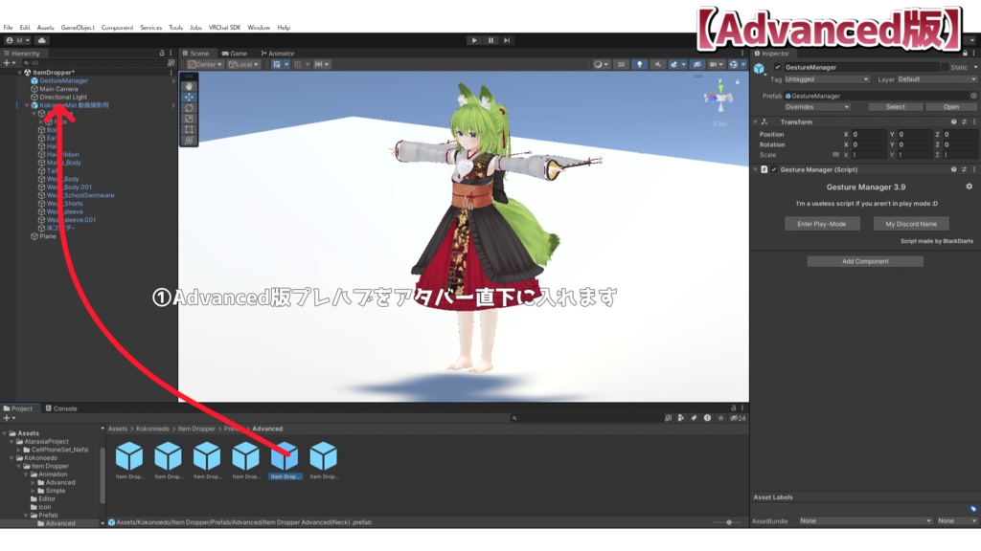Click the My Discord Name button
The width and height of the screenshot is (981, 551).
[x=911, y=224]
